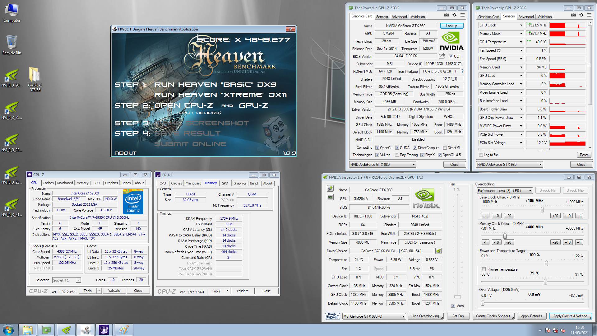Toggle the CUDA checkbox in GPU-Z

[x=397, y=148]
